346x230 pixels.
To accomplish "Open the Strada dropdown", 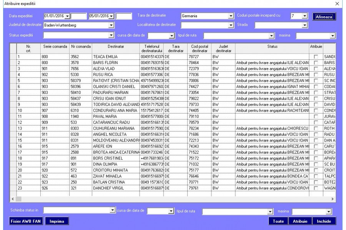I will click(305, 25).
